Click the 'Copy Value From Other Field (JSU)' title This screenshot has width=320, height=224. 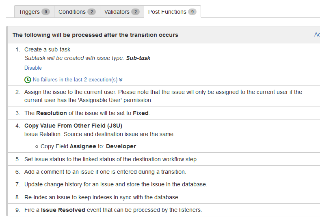tap(73, 126)
